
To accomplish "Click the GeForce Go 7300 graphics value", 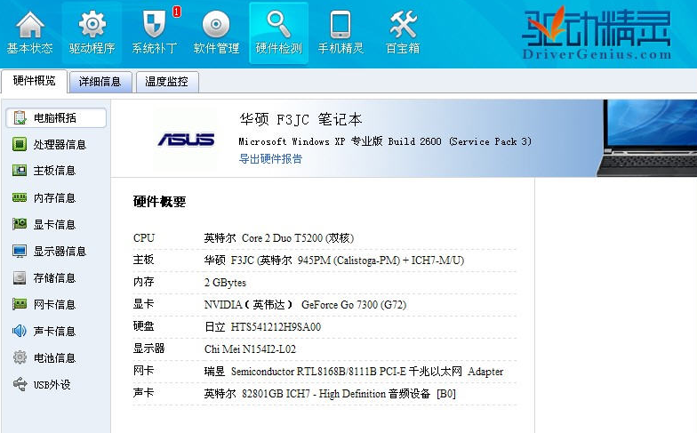I will pyautogui.click(x=305, y=304).
